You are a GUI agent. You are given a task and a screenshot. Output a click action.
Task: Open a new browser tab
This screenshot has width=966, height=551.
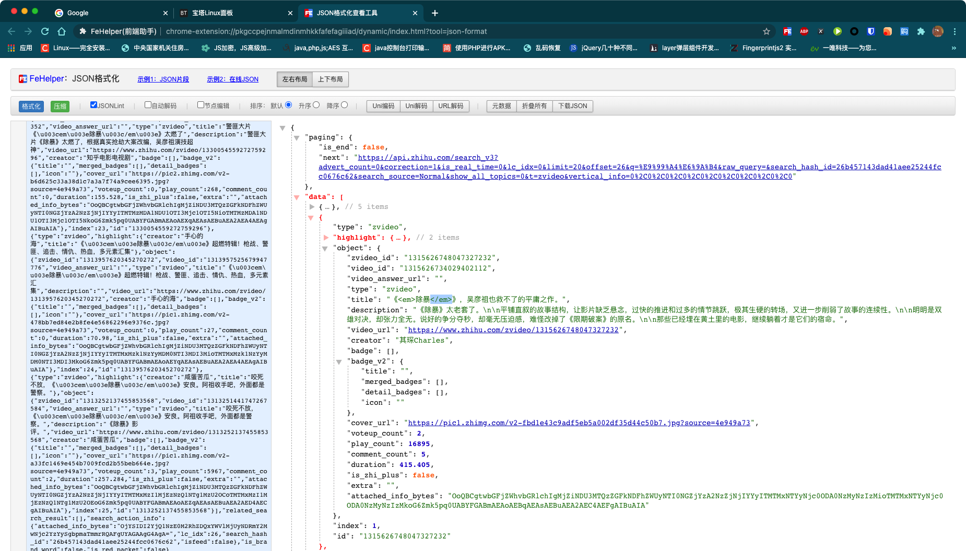[435, 13]
